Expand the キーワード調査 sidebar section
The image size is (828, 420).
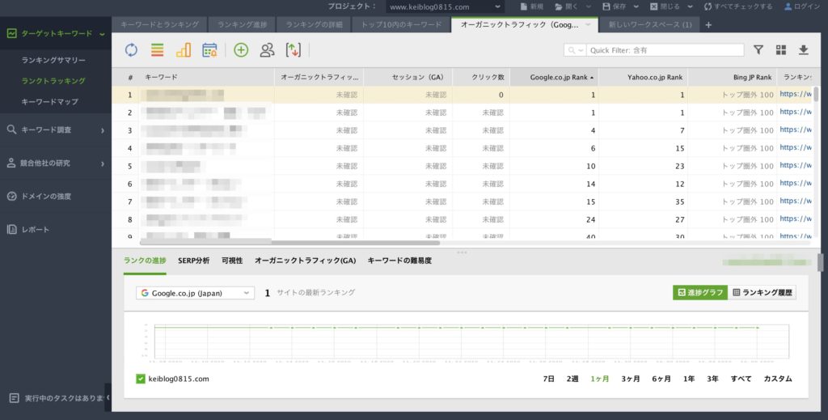tap(103, 130)
